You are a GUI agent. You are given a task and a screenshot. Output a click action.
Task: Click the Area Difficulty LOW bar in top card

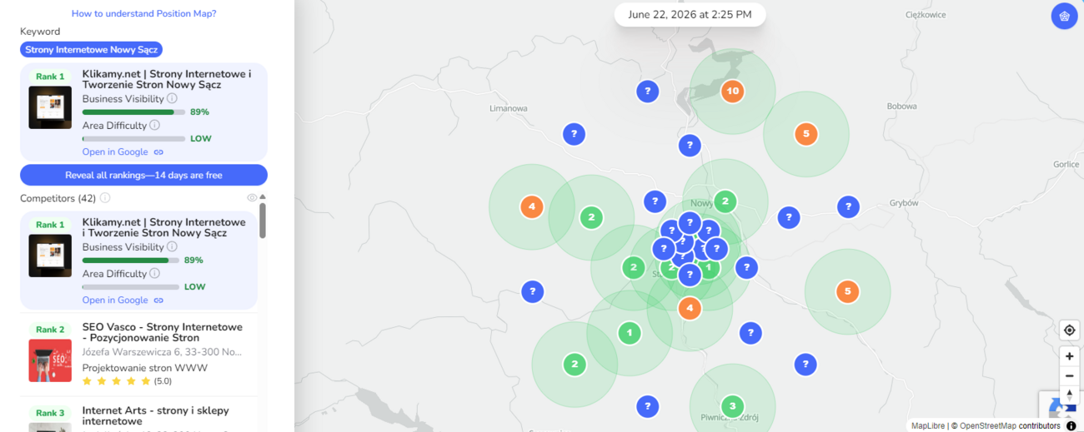tap(133, 139)
